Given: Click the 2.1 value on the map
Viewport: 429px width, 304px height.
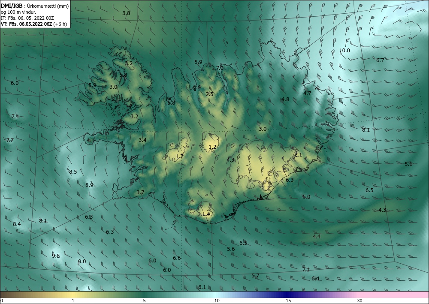Looking at the screenshot, I should (298, 155).
